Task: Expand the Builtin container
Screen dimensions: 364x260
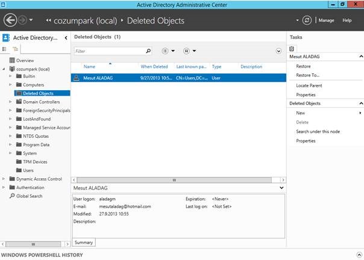Action: click(x=10, y=76)
